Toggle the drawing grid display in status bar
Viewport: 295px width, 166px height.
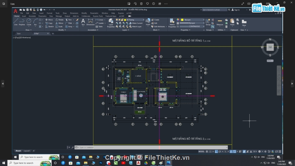(x=207, y=151)
